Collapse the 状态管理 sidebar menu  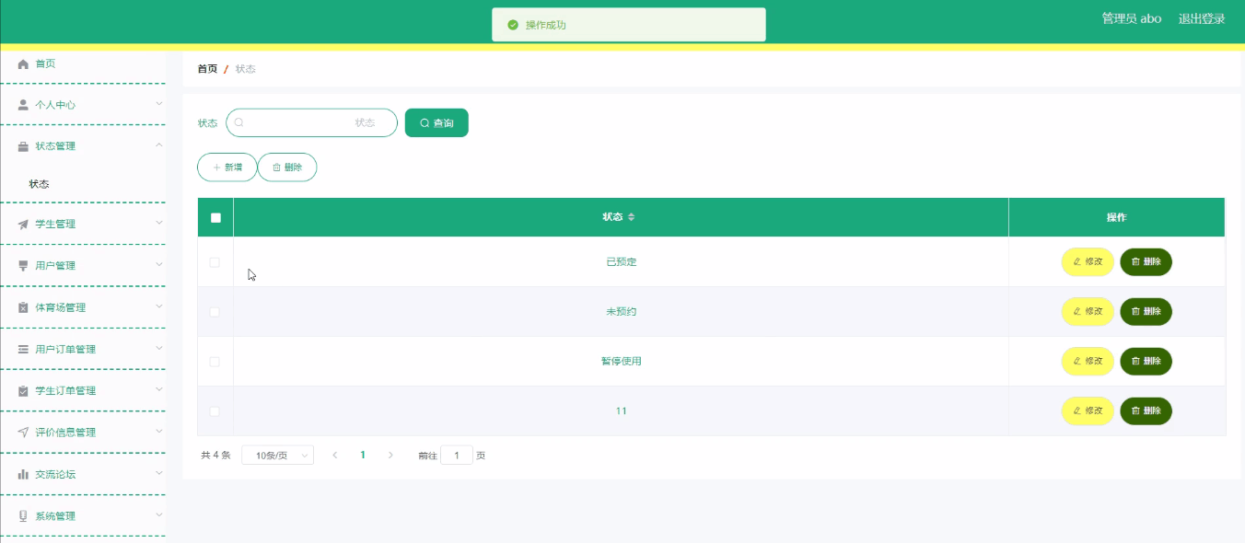click(84, 145)
